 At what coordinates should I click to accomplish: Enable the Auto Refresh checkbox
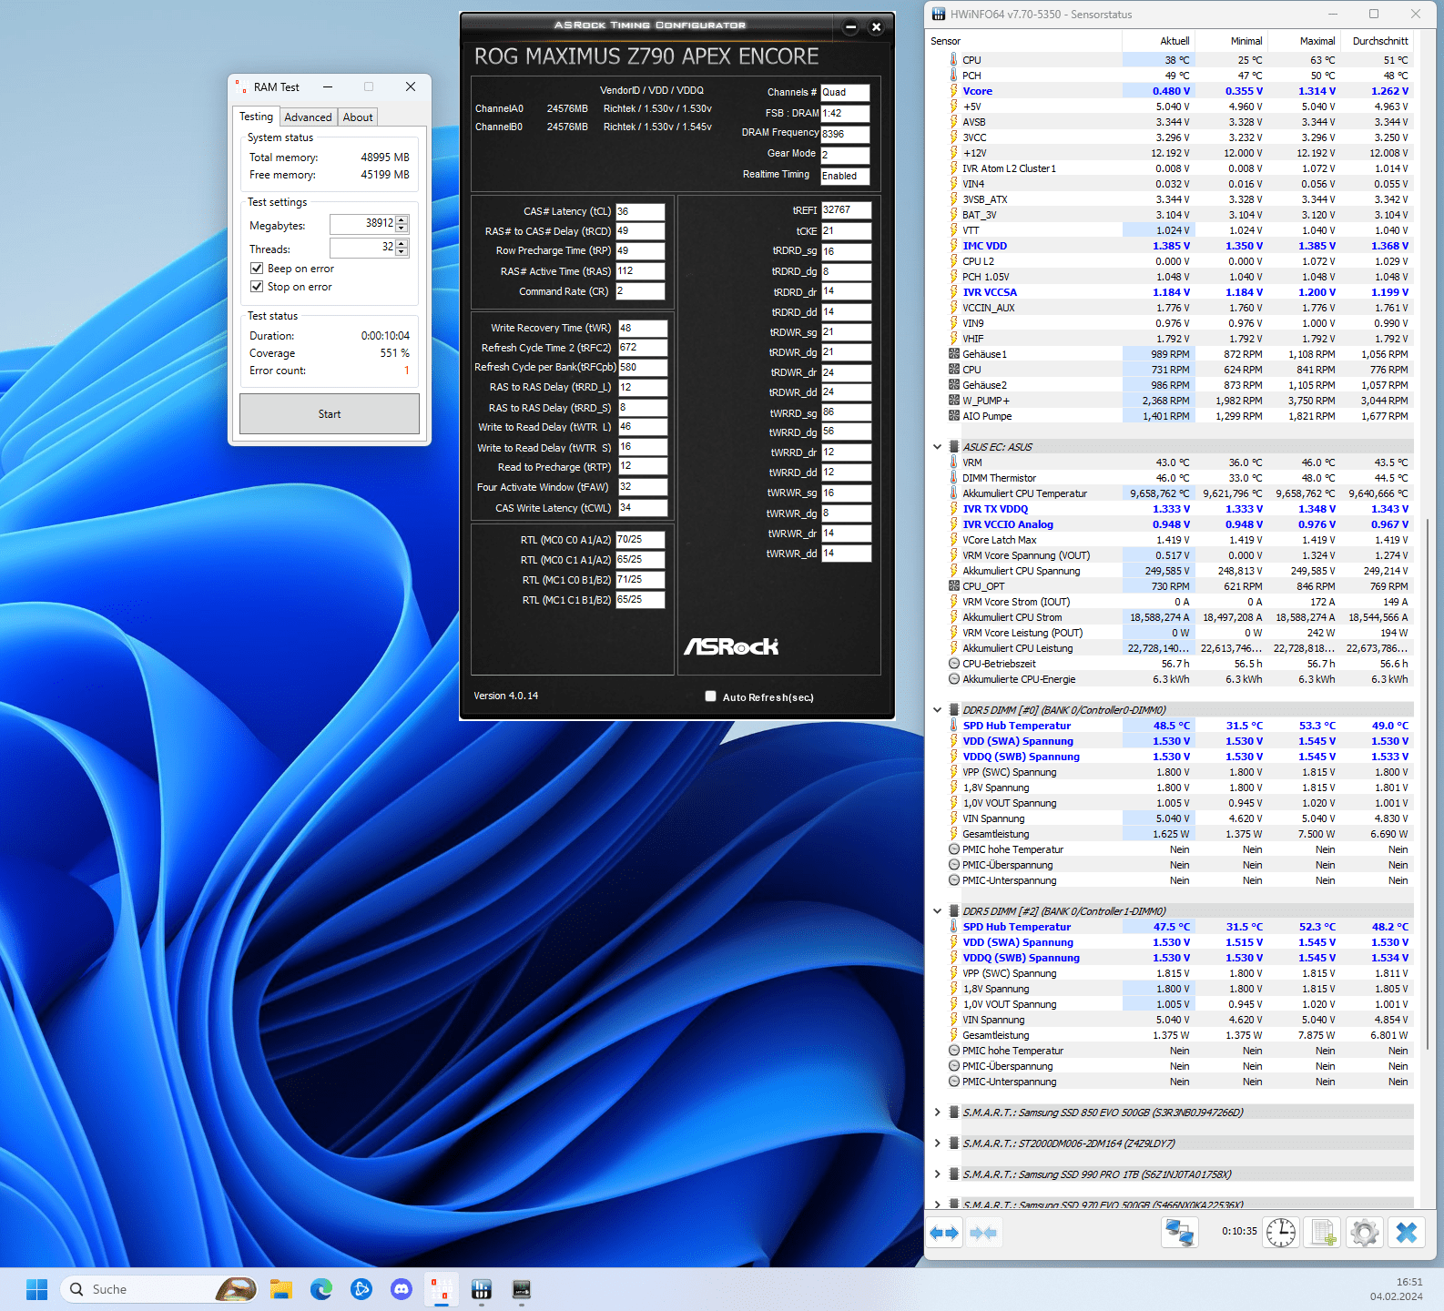(710, 696)
